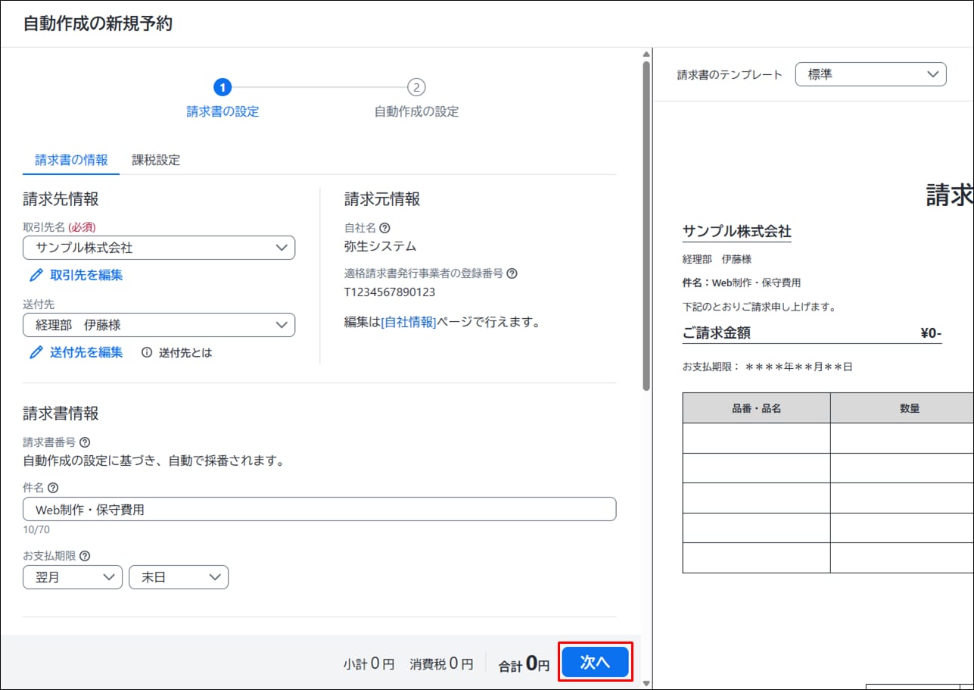Click step 2 自動作成の設定 circle
Viewport: 974px width, 690px height.
[x=416, y=88]
